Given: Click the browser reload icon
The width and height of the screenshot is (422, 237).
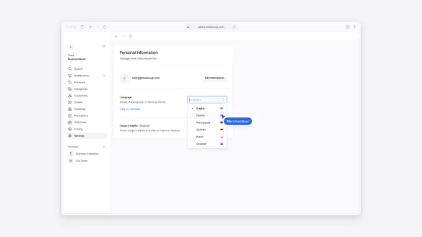Looking at the screenshot, I should point(105,27).
